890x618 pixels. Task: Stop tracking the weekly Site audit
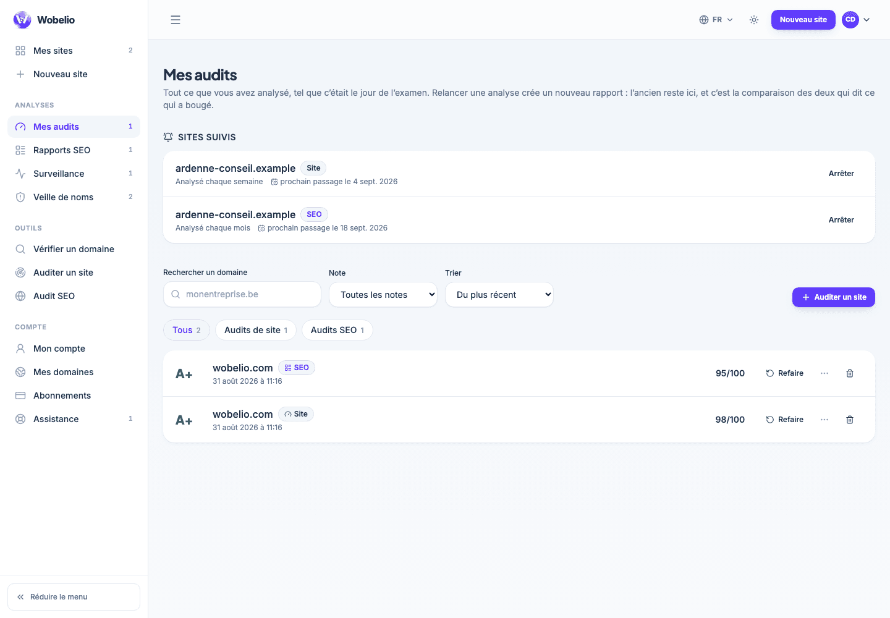pos(841,174)
